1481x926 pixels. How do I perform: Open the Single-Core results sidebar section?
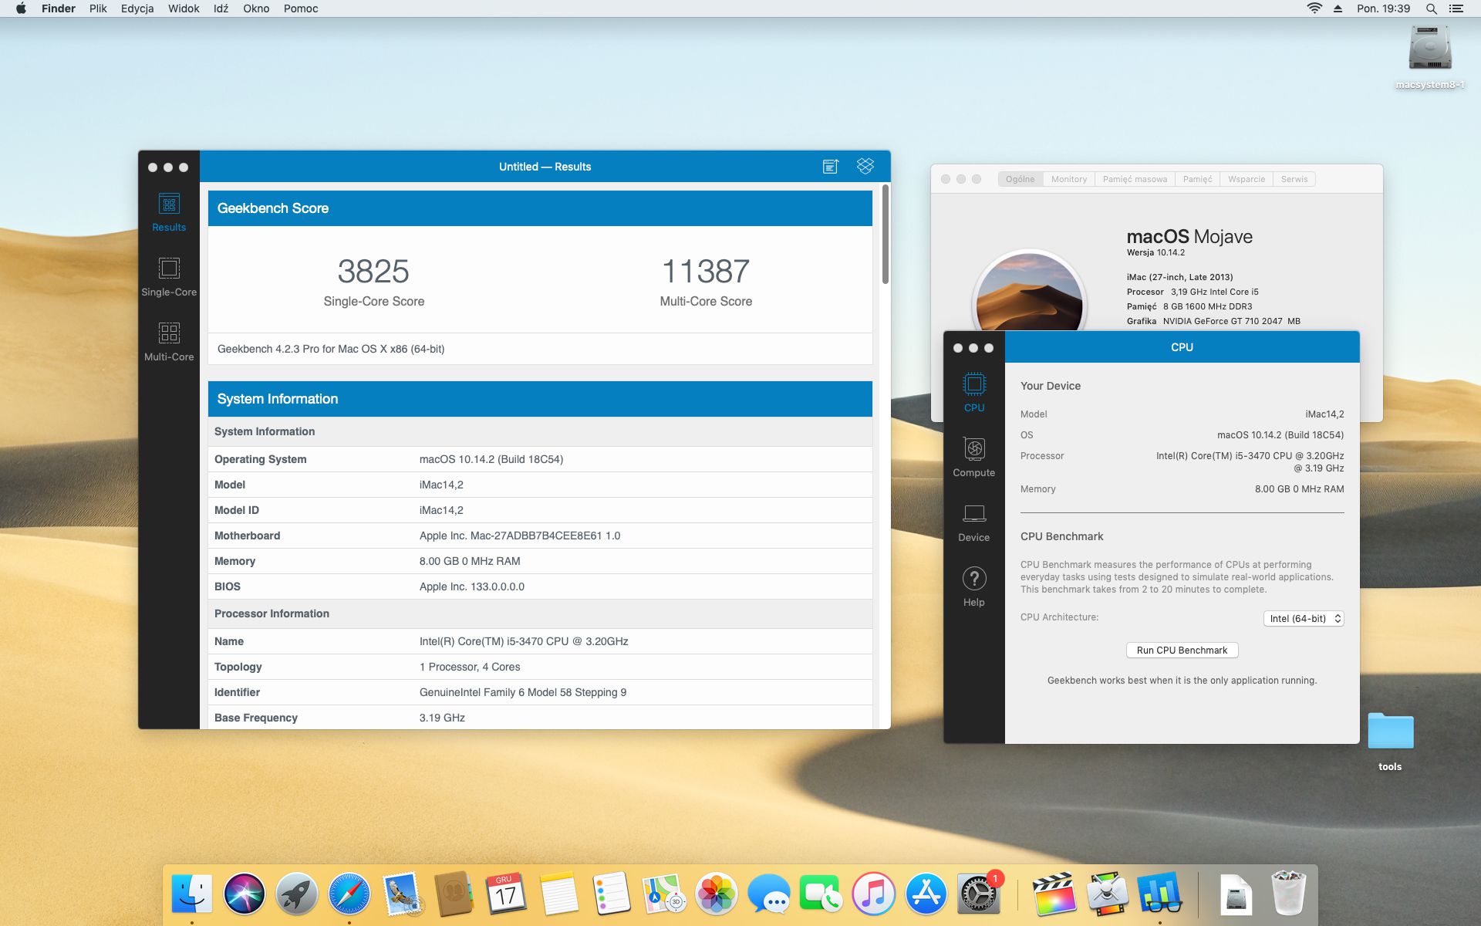pyautogui.click(x=169, y=276)
